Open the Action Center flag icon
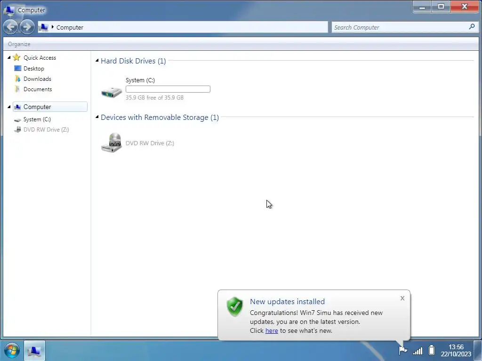Screen dimensions: 482x361 point(402,350)
